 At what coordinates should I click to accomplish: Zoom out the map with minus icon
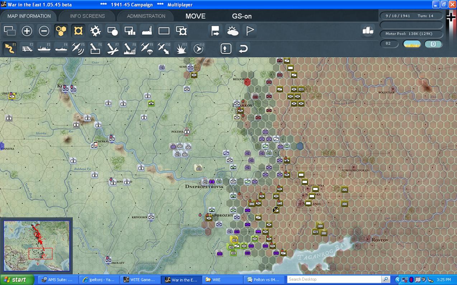tap(44, 31)
